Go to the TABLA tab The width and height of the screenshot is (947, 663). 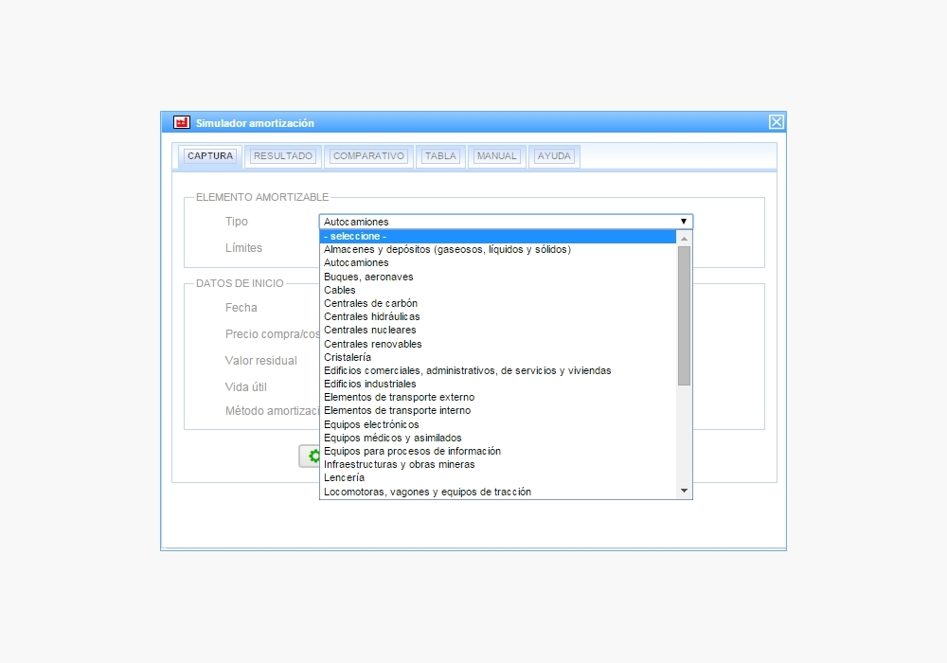(x=440, y=156)
